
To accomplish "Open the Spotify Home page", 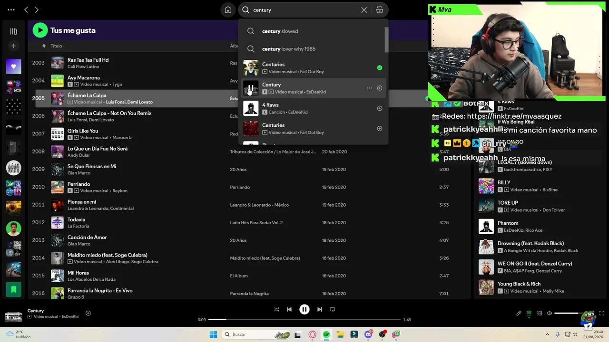I will (228, 10).
